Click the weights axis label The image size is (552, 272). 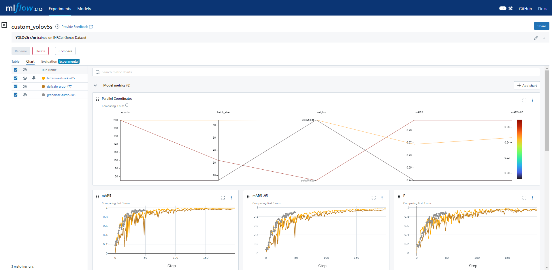(x=321, y=112)
